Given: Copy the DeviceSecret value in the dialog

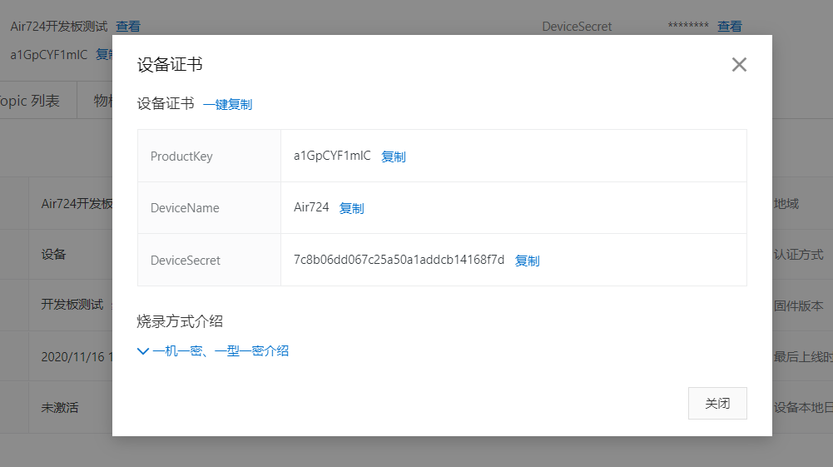Looking at the screenshot, I should 527,261.
